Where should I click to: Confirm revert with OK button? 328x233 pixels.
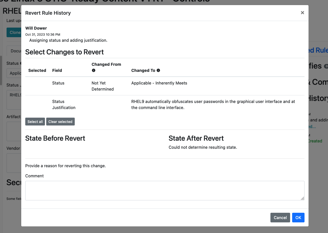coord(298,218)
